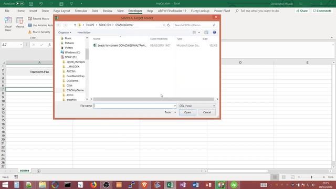
Task: Click the Save icon in title bar
Action: pos(31,4)
